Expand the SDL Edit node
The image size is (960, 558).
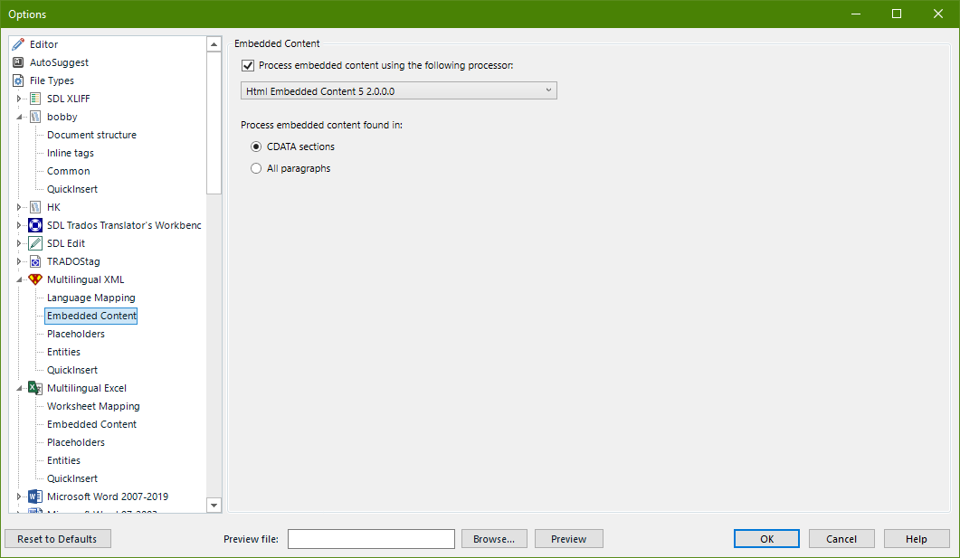19,243
